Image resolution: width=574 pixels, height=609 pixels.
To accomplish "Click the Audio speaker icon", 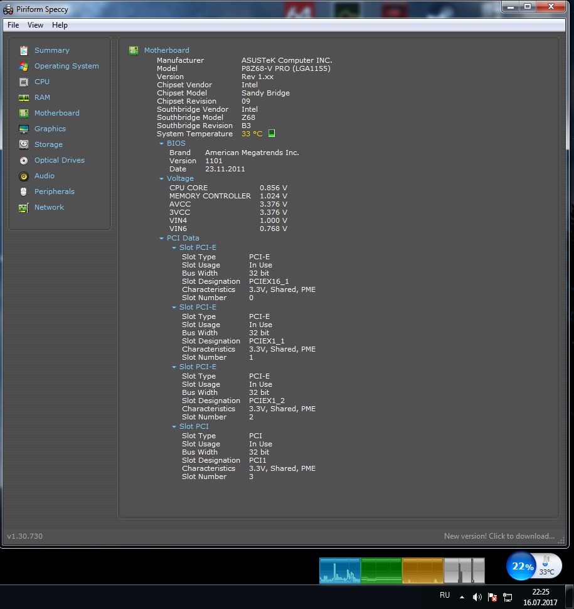I will pos(24,176).
